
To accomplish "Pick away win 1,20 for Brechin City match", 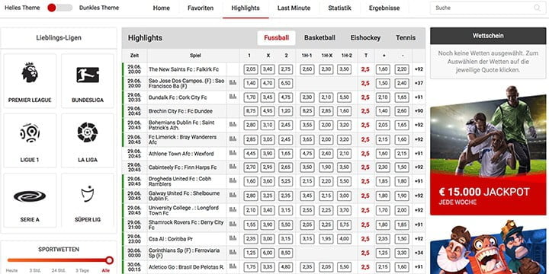I will (x=286, y=111).
